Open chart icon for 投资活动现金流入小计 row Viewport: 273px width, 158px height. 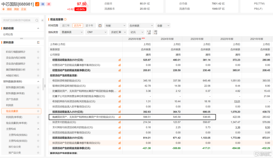tap(120, 112)
